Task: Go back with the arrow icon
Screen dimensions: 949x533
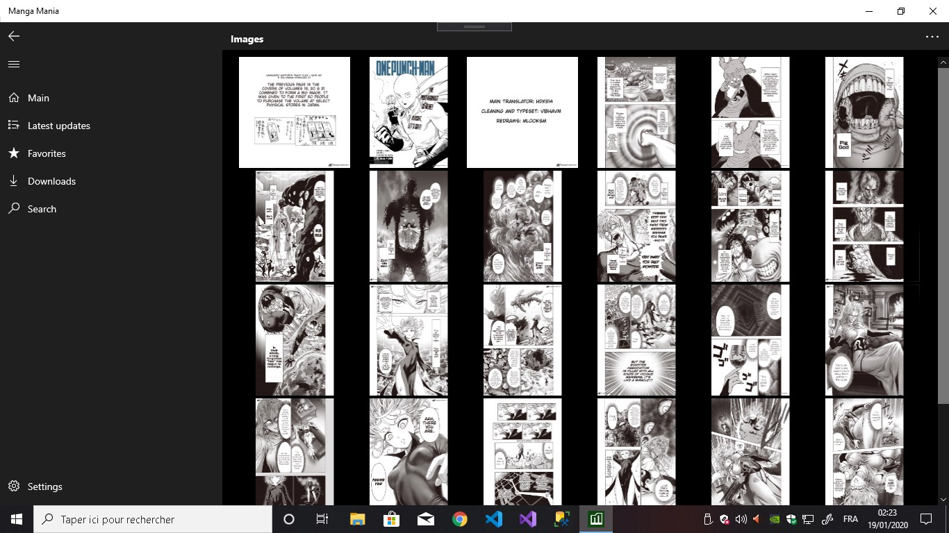Action: click(x=14, y=36)
